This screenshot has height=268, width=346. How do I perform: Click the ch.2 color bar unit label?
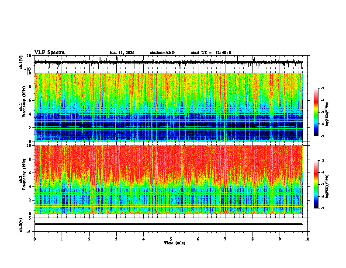pyautogui.click(x=327, y=186)
